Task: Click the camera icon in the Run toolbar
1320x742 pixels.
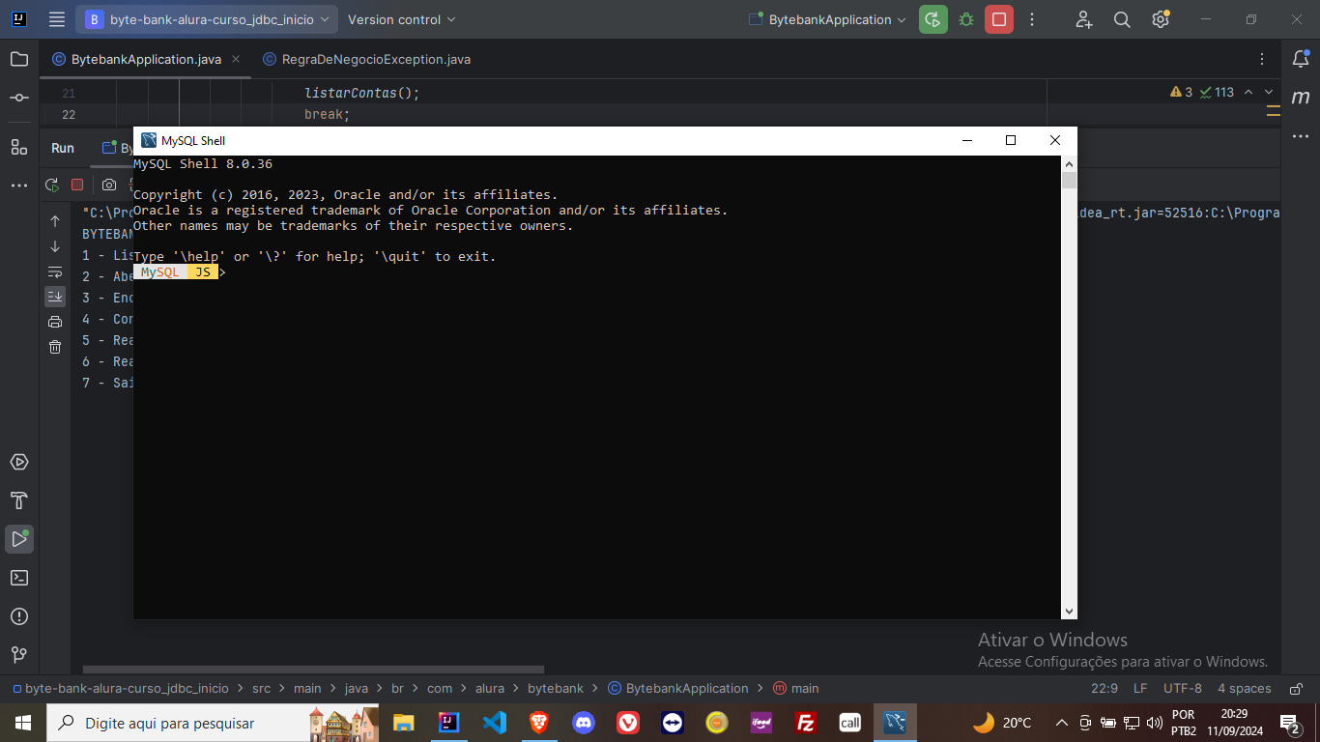Action: 109,185
